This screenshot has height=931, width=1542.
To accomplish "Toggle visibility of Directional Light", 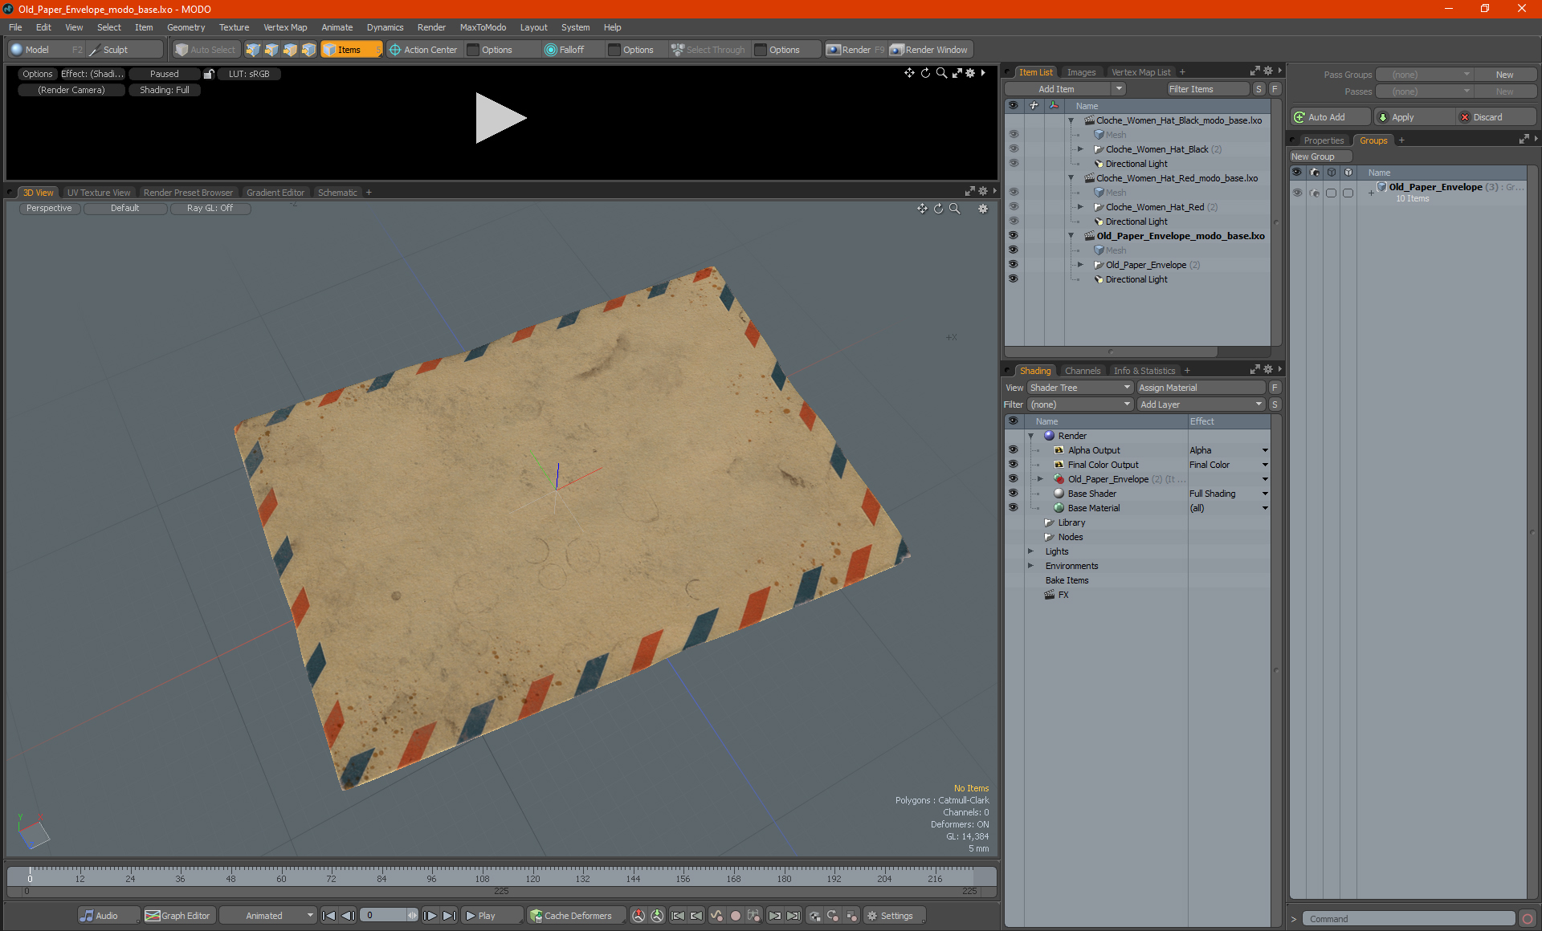I will pyautogui.click(x=1012, y=279).
